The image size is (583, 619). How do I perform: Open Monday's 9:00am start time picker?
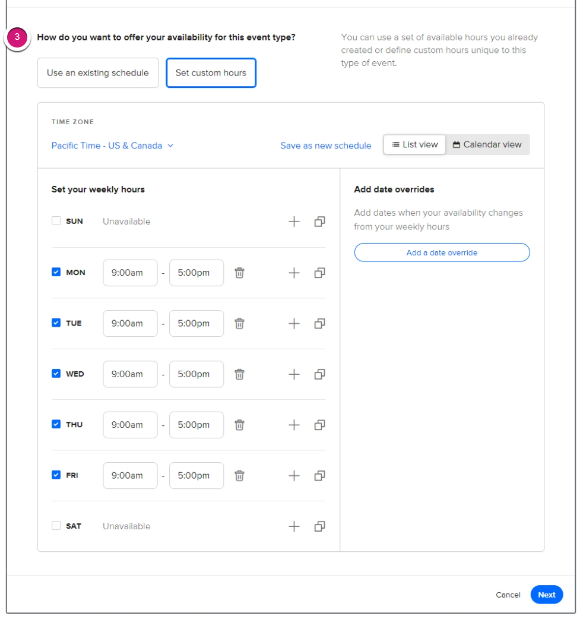coord(130,273)
